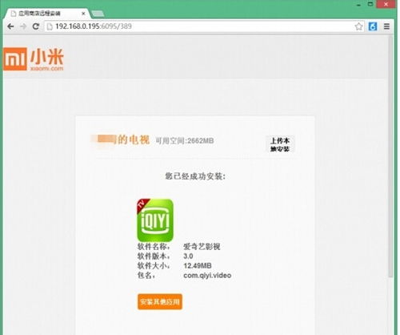Open the Chrome hamburger menu
The width and height of the screenshot is (400, 335).
pyautogui.click(x=386, y=26)
